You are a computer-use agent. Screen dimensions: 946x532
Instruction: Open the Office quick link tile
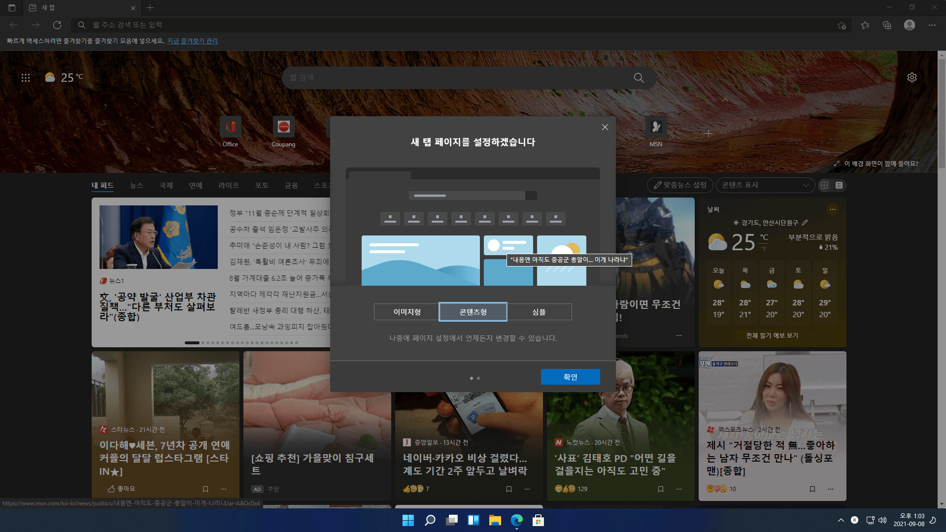pyautogui.click(x=230, y=132)
